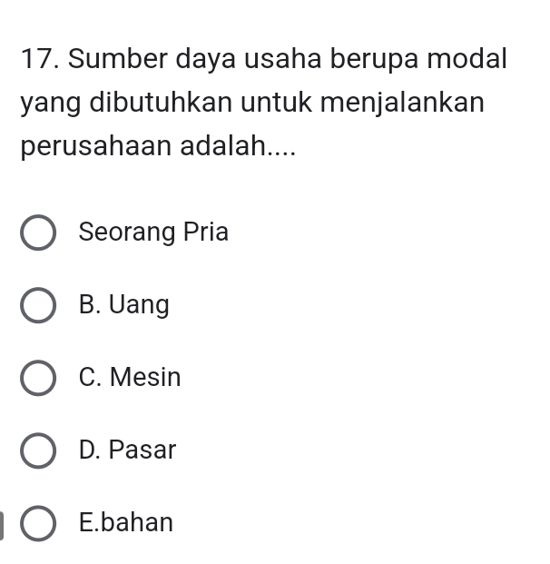Tap the C. Mesin option label
Screen dimensions: 550x564
pyautogui.click(x=130, y=378)
